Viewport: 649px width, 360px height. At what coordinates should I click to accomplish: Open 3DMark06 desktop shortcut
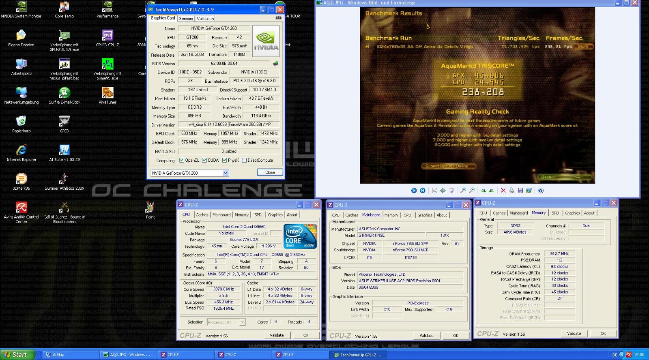click(21, 182)
